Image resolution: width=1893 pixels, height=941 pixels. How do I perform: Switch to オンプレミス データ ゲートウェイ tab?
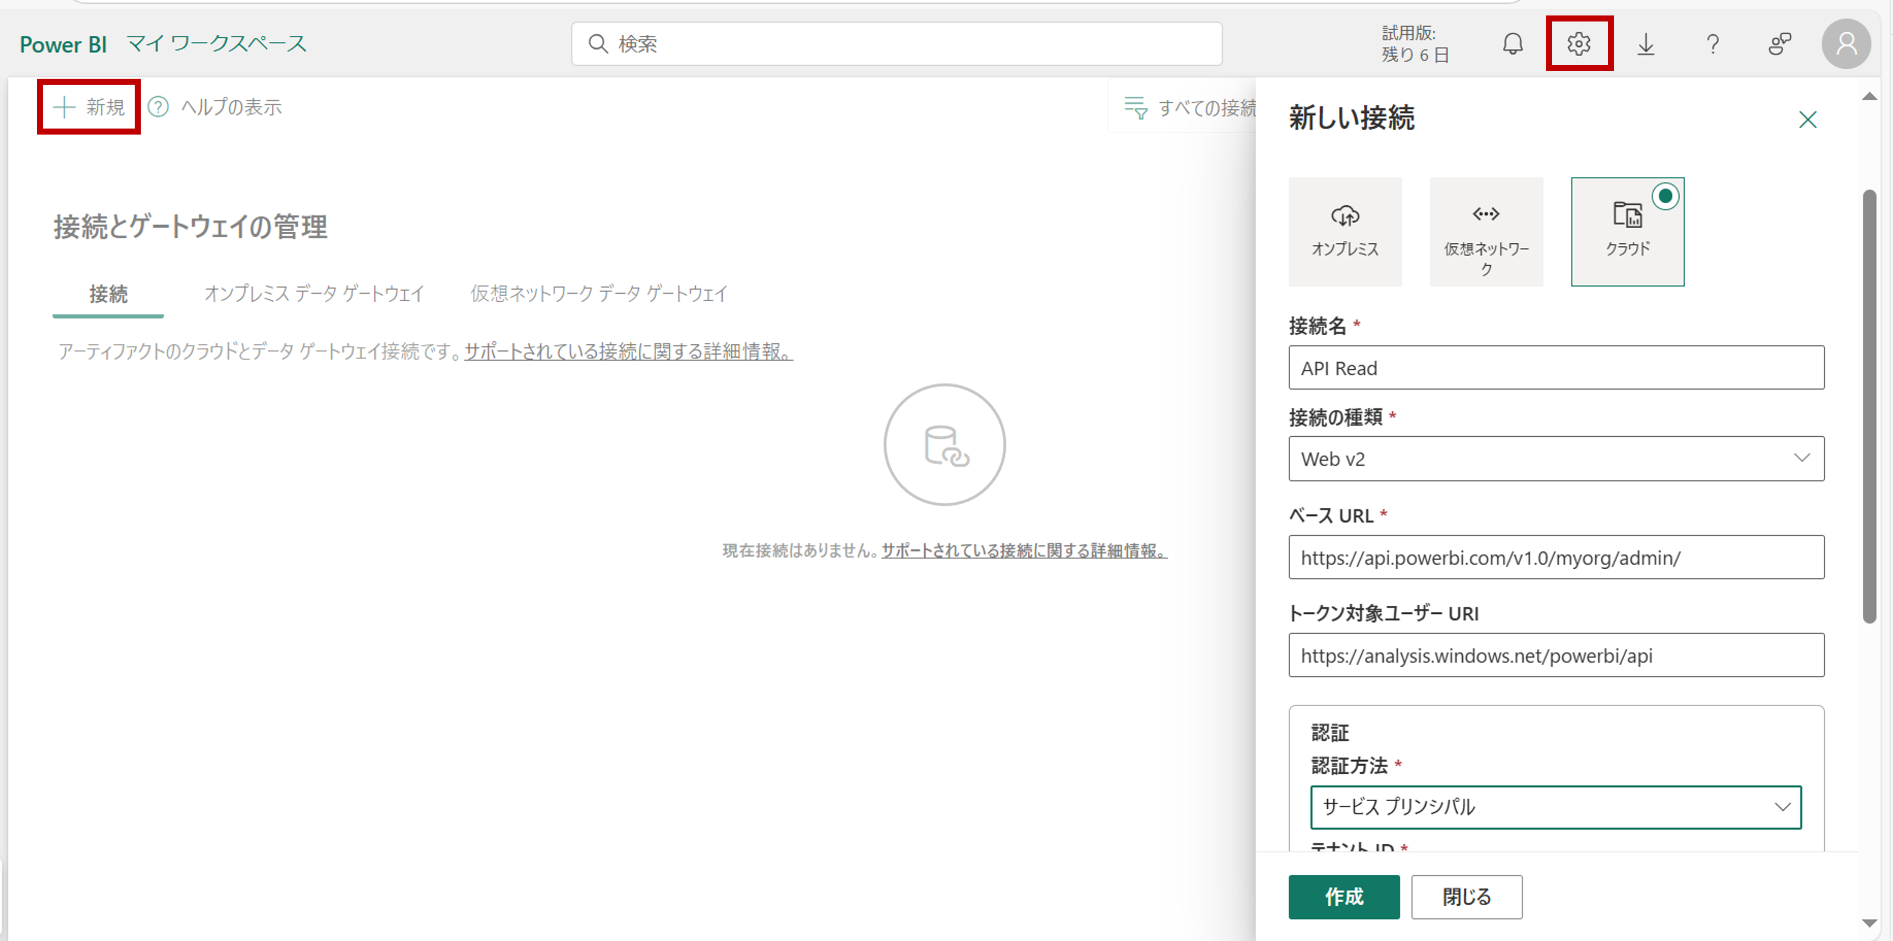(x=314, y=294)
